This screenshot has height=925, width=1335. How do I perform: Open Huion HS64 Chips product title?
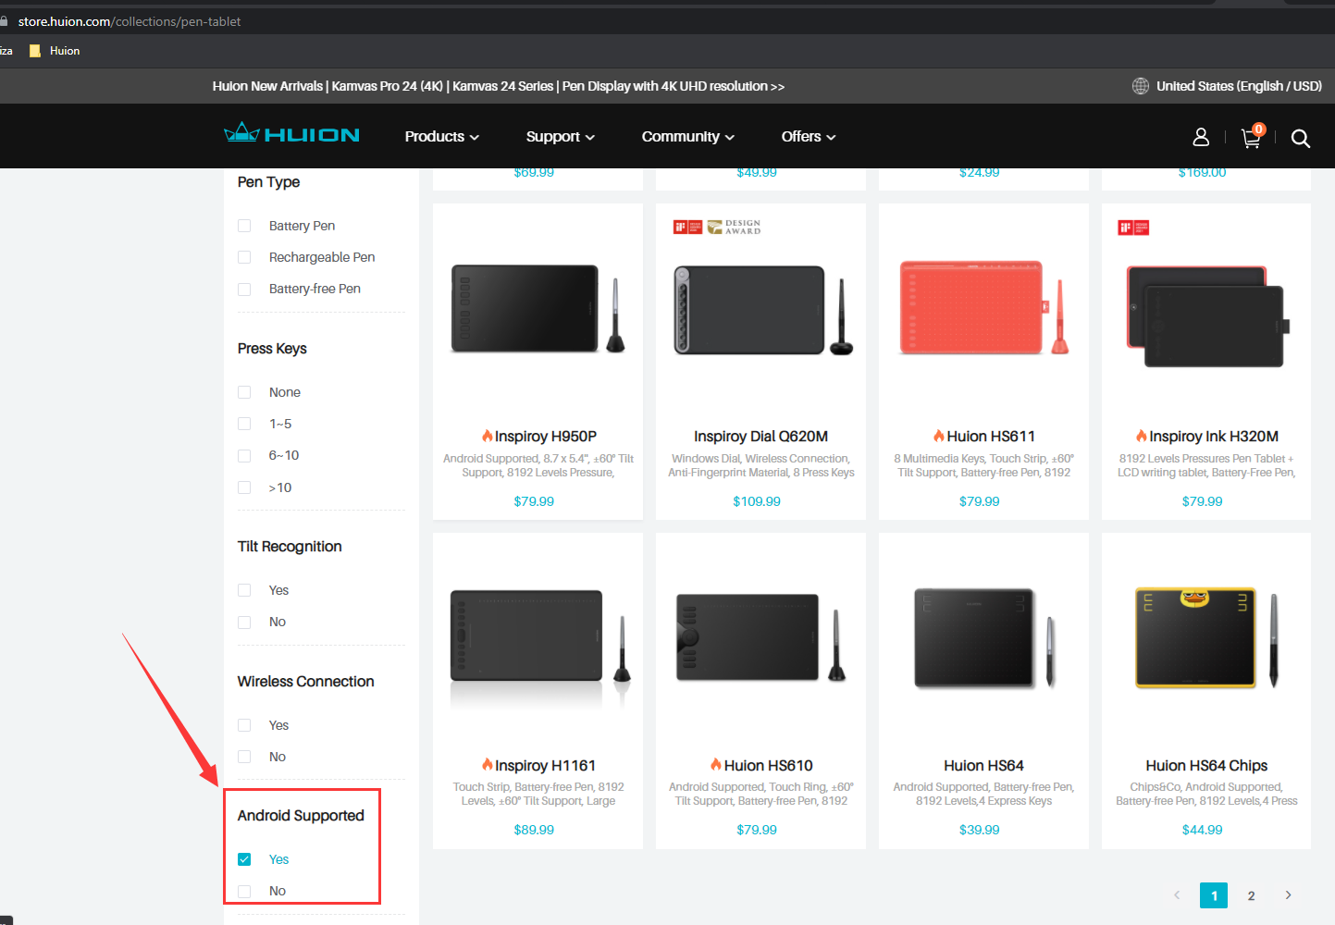[1206, 766]
